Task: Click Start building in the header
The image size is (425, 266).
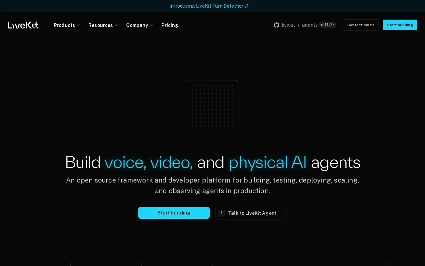Action: pos(400,25)
